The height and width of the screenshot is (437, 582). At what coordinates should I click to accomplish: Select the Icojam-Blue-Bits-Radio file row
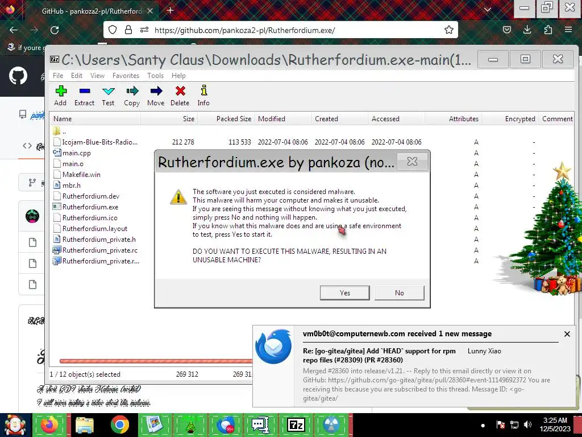coord(100,142)
